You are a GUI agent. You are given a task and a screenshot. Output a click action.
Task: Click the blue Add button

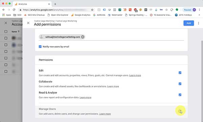(189, 23)
